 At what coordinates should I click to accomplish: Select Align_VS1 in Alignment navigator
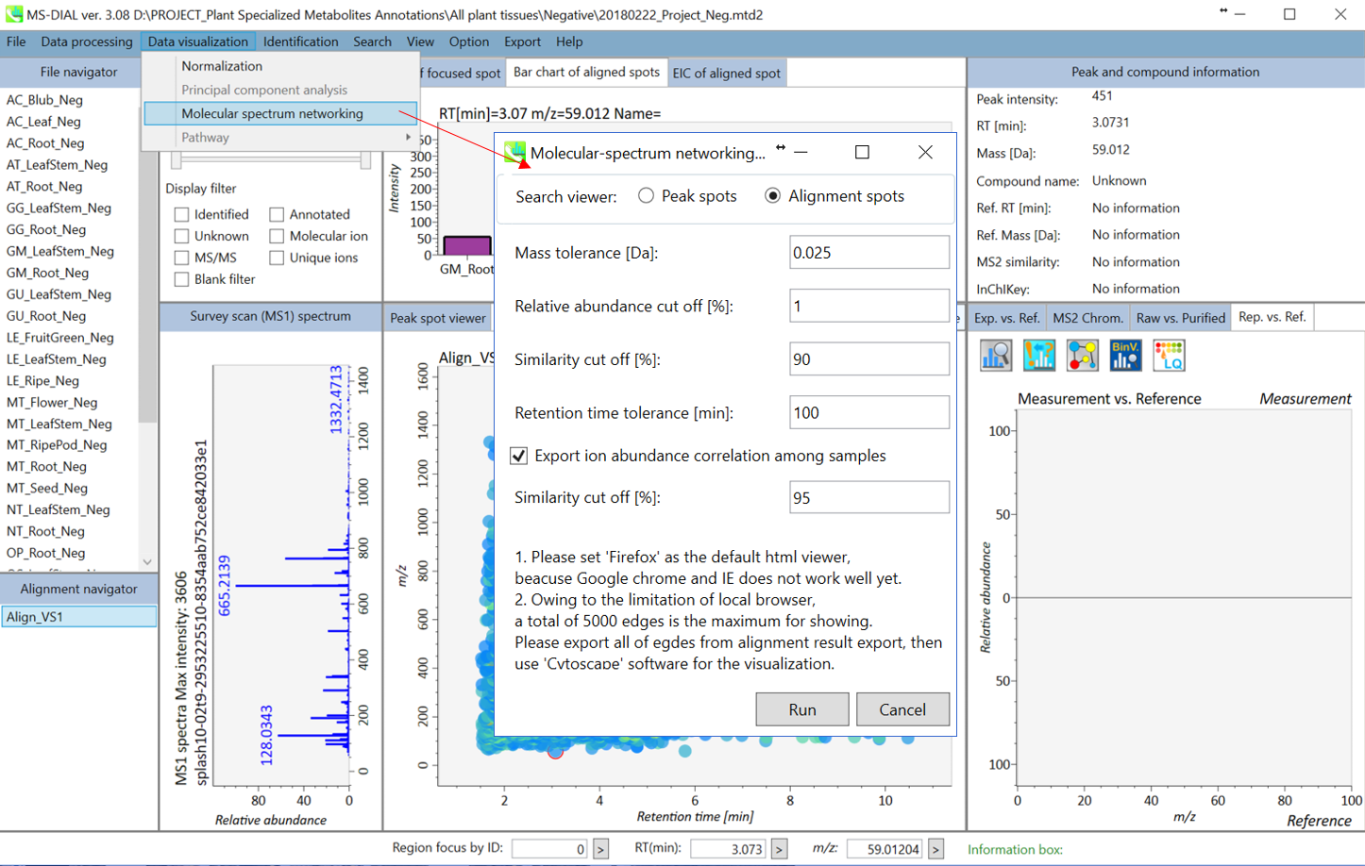[79, 617]
